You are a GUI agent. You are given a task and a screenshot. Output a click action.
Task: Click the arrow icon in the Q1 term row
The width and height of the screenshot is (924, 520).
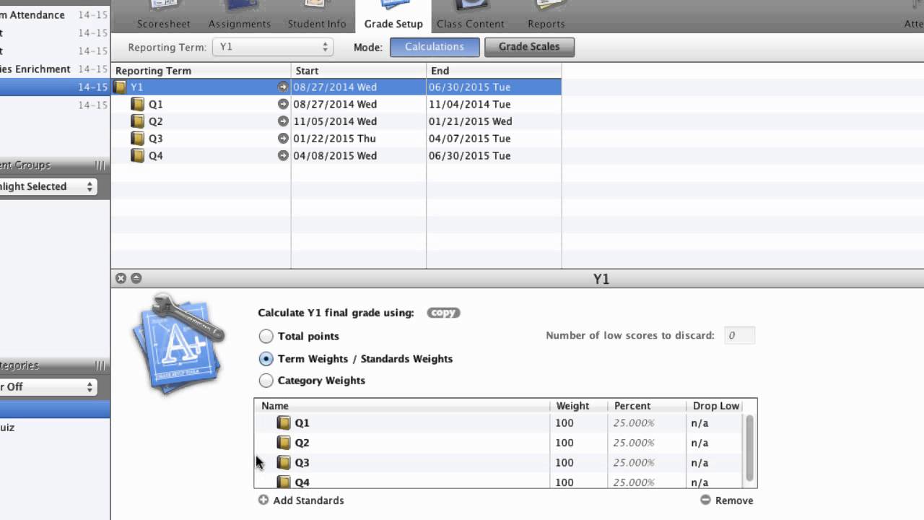(283, 104)
